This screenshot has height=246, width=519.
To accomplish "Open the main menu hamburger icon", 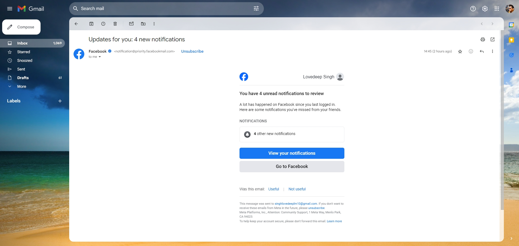I will 10,9.
